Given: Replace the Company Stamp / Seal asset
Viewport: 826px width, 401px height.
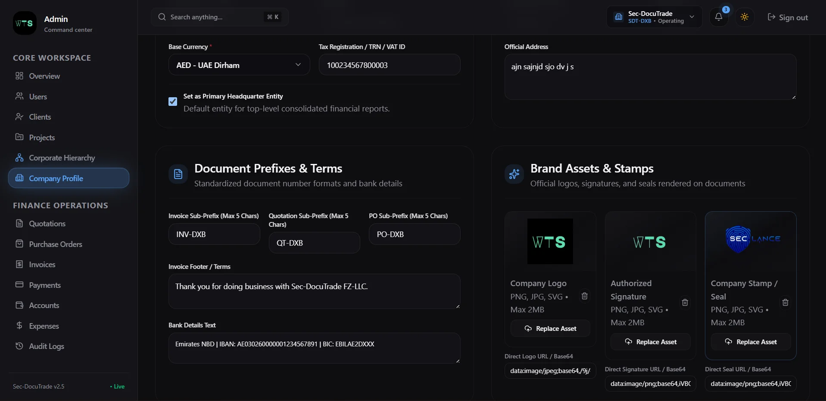Looking at the screenshot, I should [751, 342].
